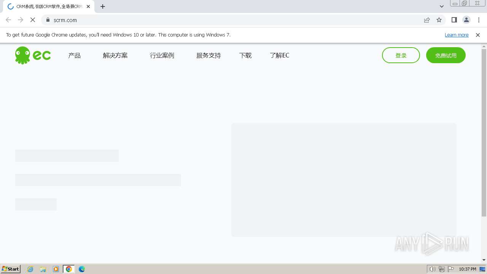View site information lock icon
This screenshot has width=487, height=274.
(48, 20)
